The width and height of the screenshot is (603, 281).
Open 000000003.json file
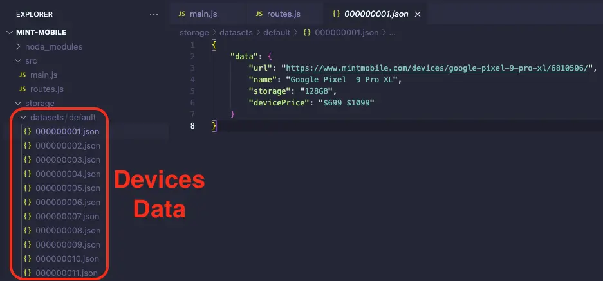coord(68,160)
